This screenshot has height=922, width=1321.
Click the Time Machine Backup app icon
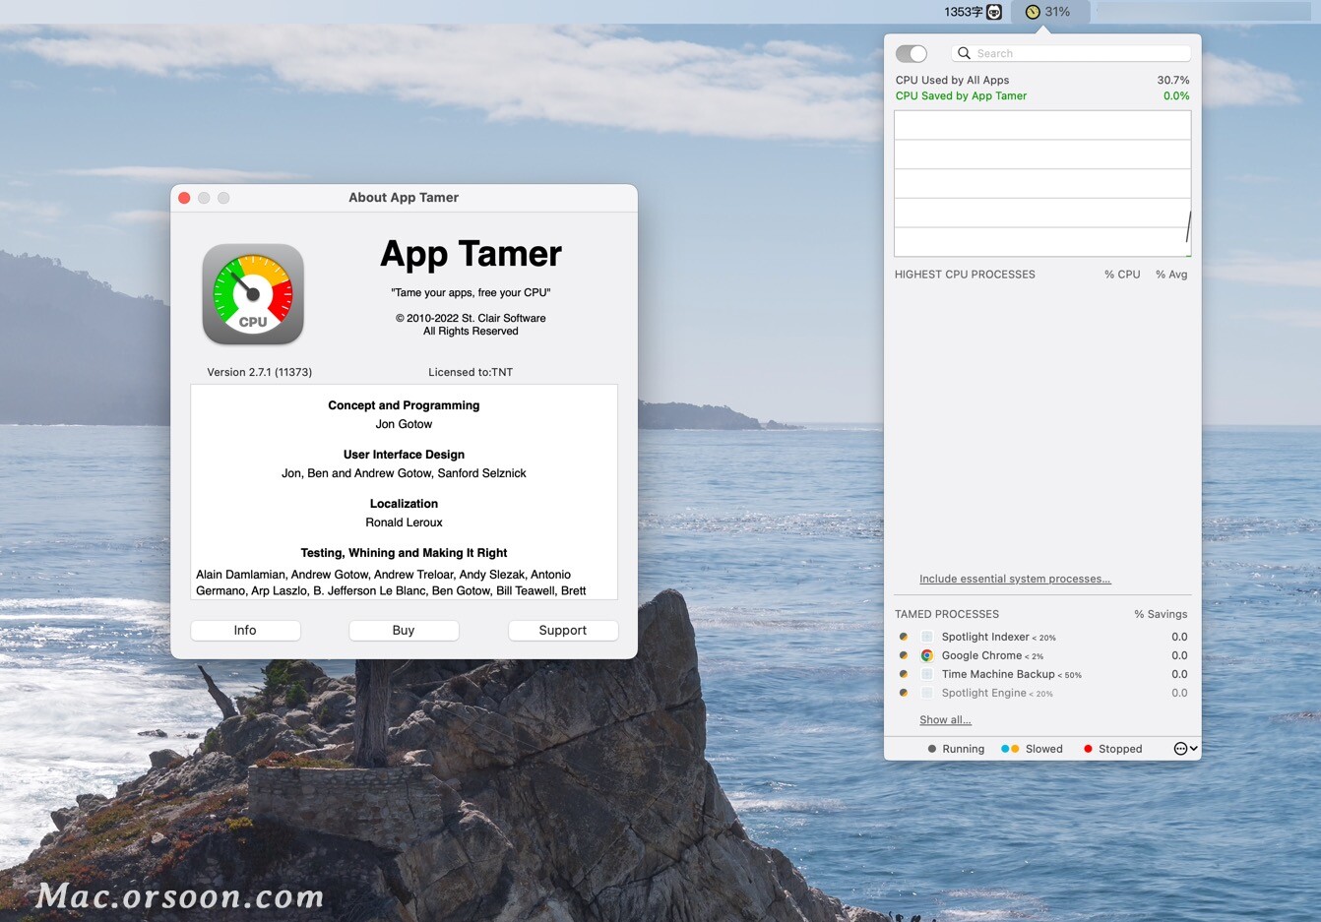pyautogui.click(x=926, y=674)
